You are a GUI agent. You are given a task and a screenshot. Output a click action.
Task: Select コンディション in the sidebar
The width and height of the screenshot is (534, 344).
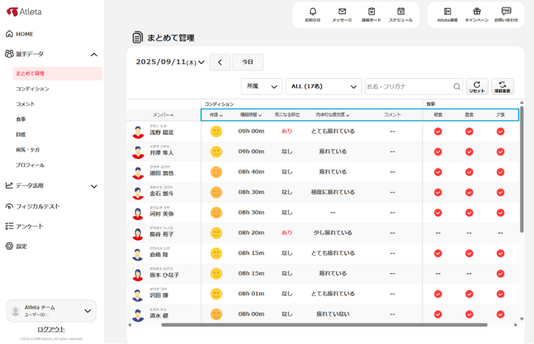pyautogui.click(x=33, y=89)
